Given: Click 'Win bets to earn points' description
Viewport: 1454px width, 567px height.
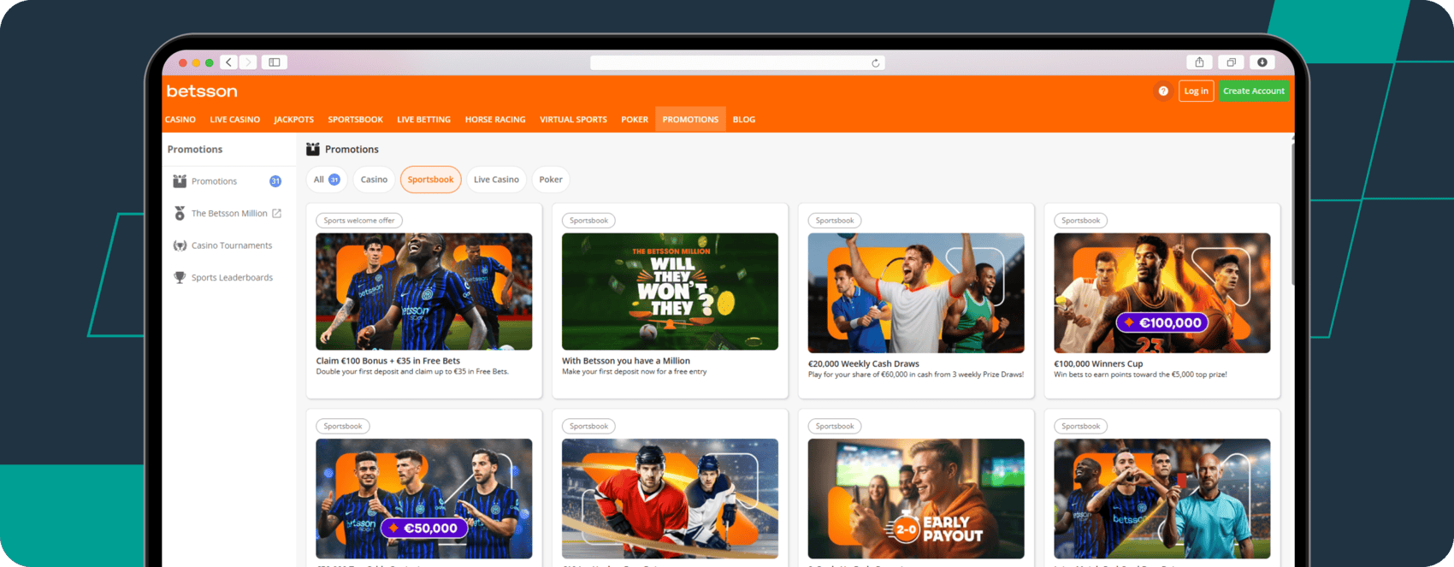Looking at the screenshot, I should pos(1140,375).
